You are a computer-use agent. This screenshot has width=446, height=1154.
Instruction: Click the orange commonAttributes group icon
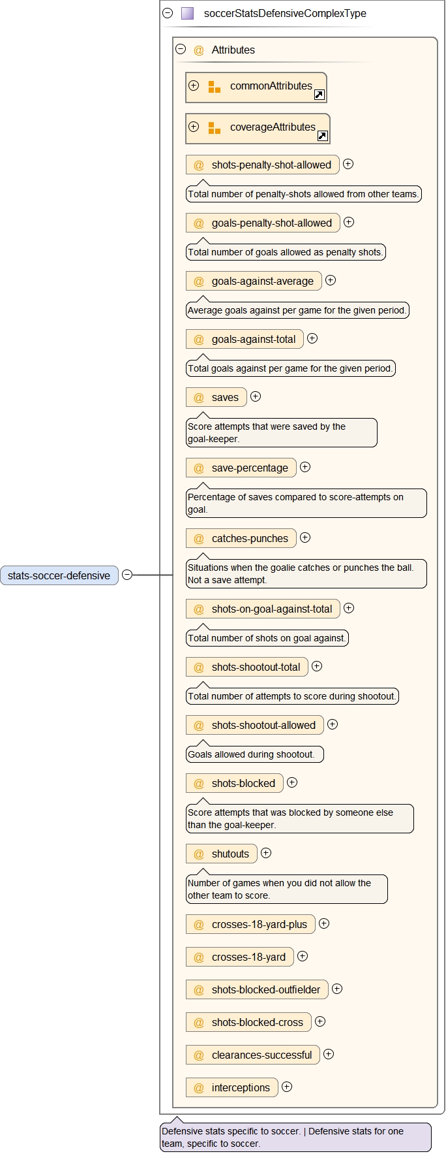tap(214, 87)
